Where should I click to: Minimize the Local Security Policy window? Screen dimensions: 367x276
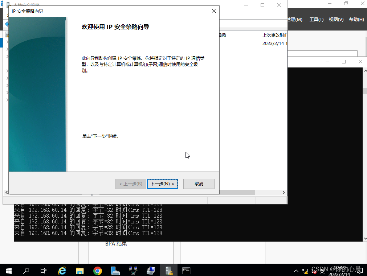pos(246,5)
